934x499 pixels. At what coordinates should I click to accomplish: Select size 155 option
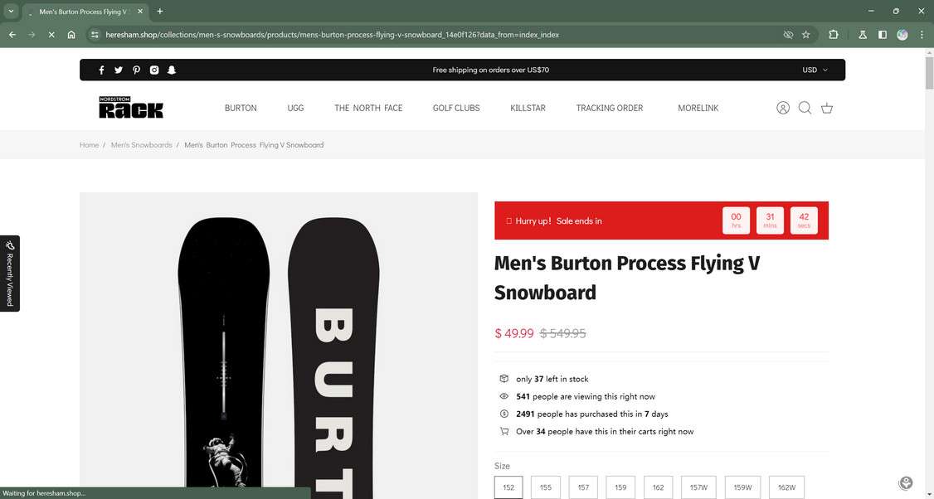(x=546, y=487)
